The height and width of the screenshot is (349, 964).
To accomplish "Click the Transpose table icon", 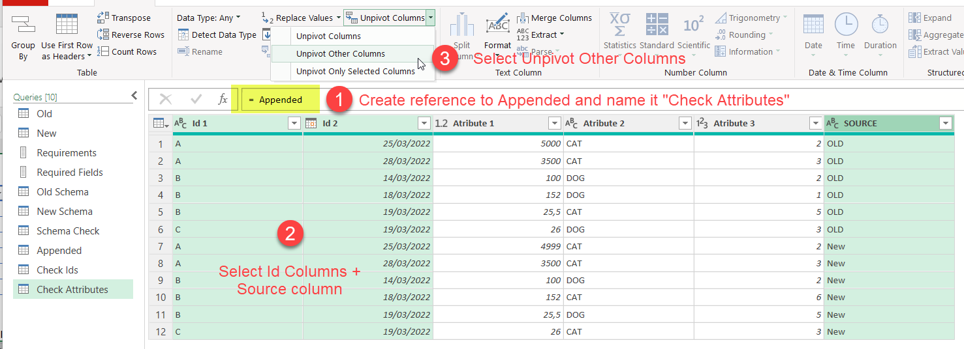I will 103,18.
